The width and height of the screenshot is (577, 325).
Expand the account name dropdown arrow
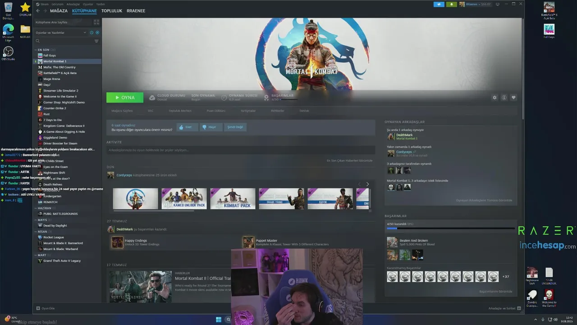(x=479, y=4)
